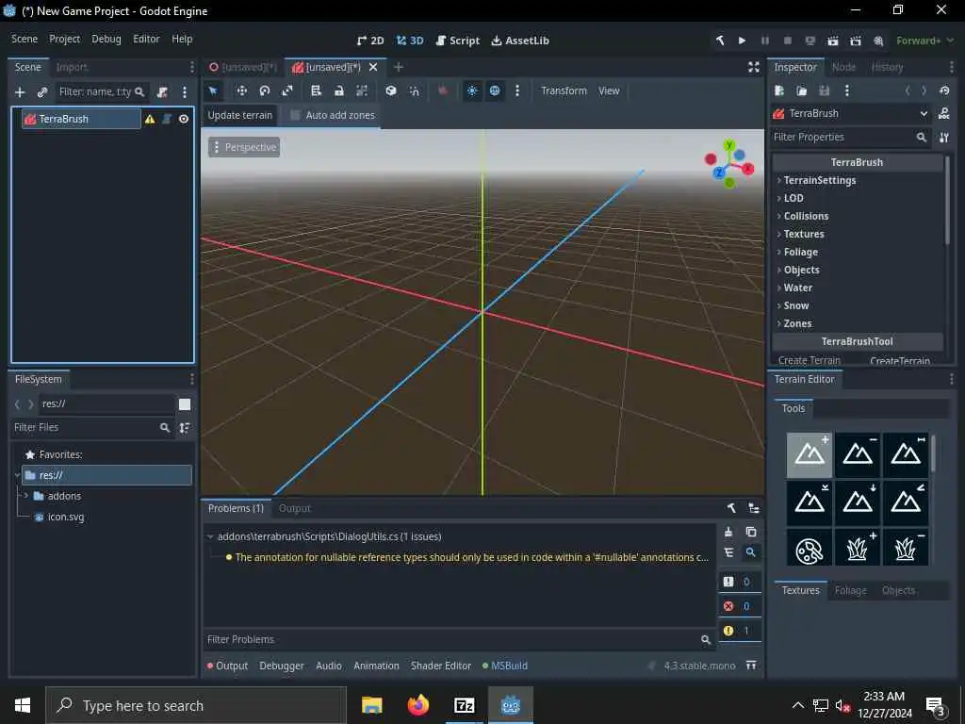Click the add new node plus icon

point(20,92)
